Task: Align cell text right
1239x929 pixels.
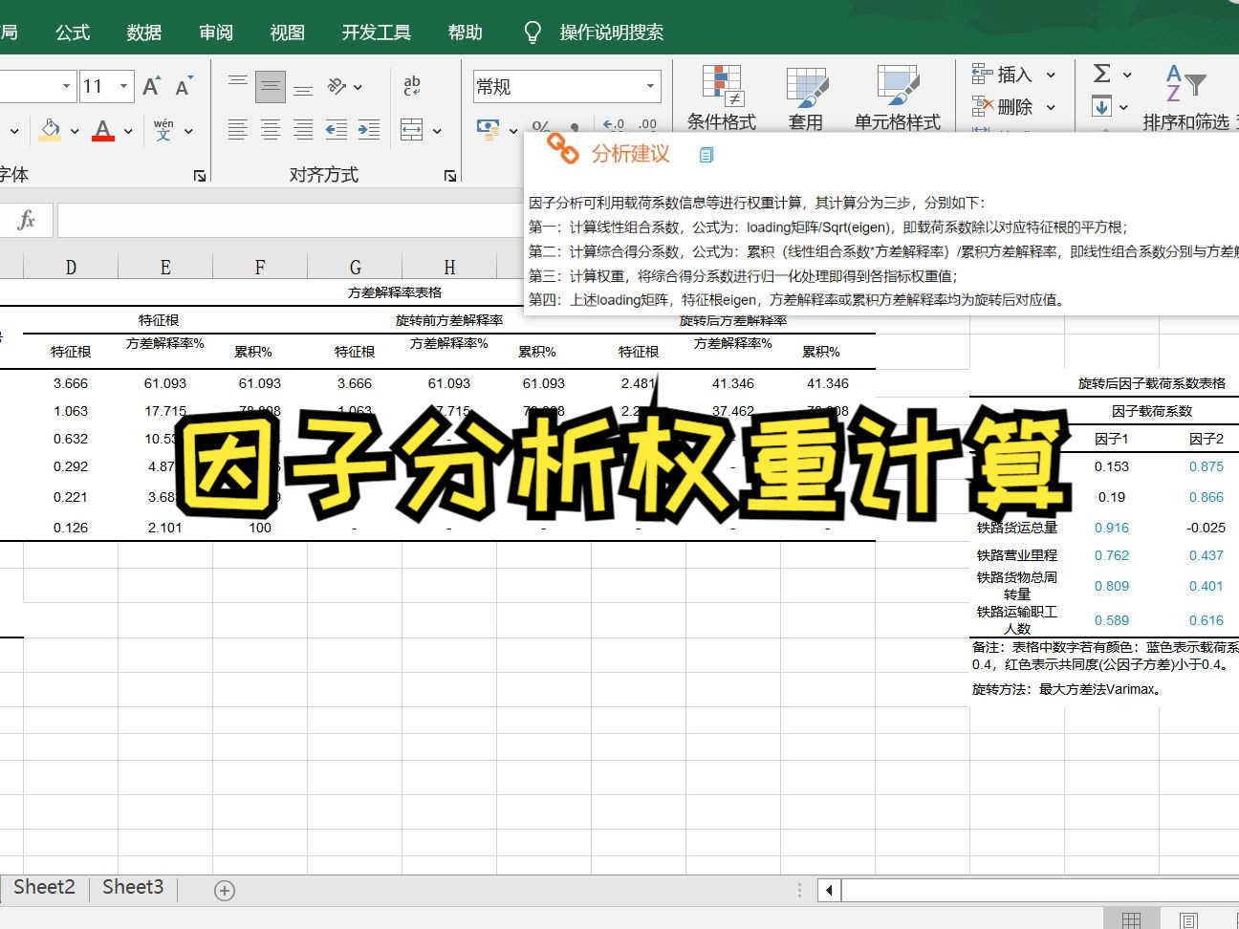Action: tap(303, 130)
